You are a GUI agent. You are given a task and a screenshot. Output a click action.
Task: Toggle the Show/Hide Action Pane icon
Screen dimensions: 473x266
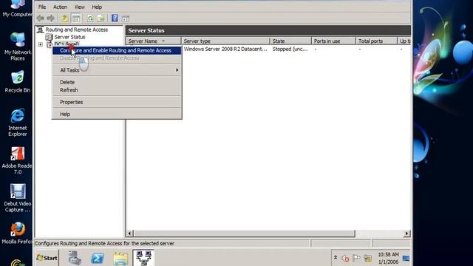126,18
